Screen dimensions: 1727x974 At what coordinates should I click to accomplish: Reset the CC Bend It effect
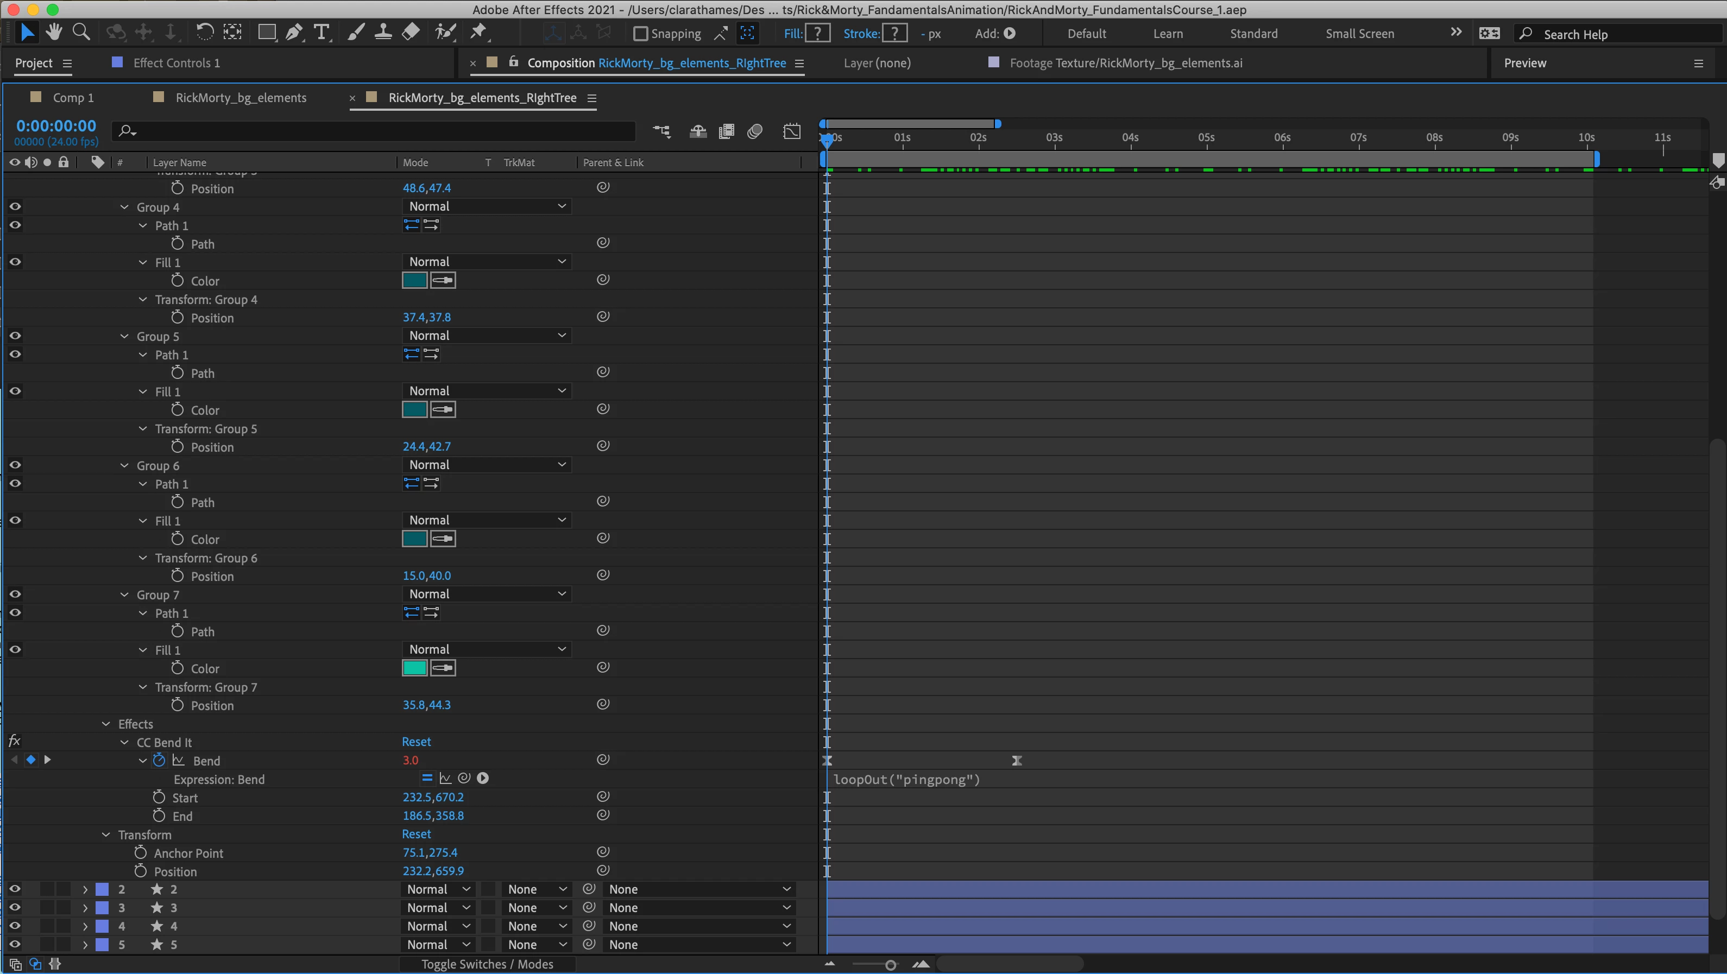coord(417,742)
